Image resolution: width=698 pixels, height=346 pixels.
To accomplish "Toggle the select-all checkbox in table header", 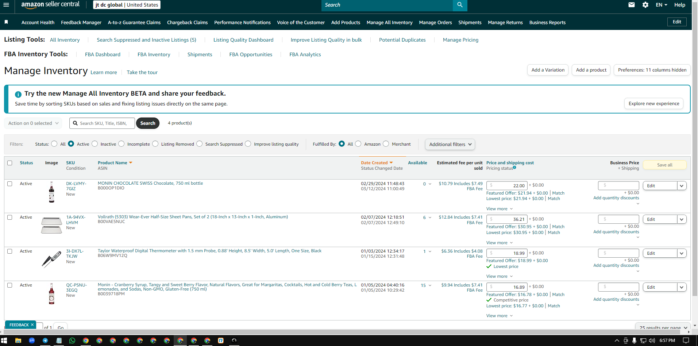I will point(10,163).
